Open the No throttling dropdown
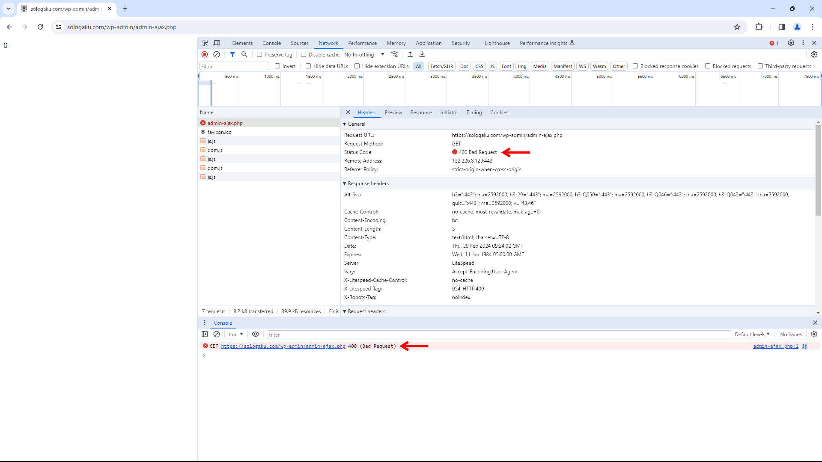 point(364,55)
